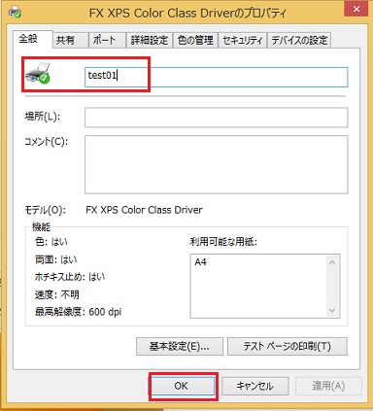
Task: Click inside the コメント(C) text area
Action: coord(217,164)
